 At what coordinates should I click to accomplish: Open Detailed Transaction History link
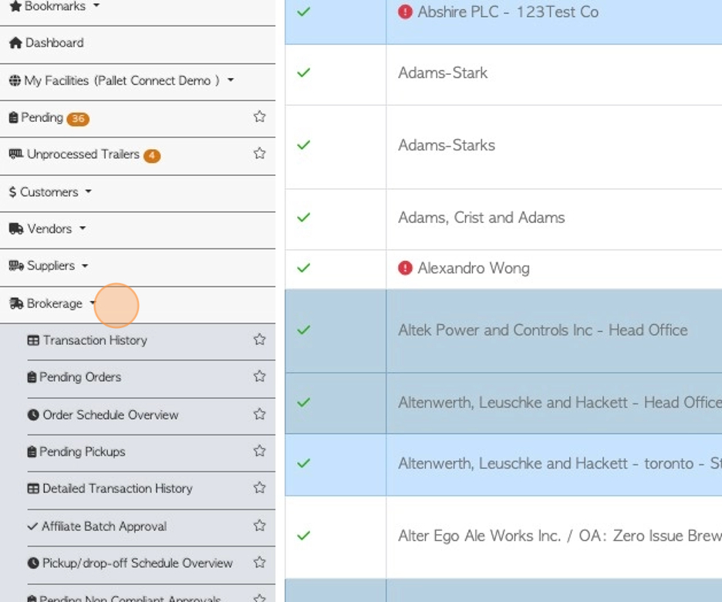click(x=117, y=489)
